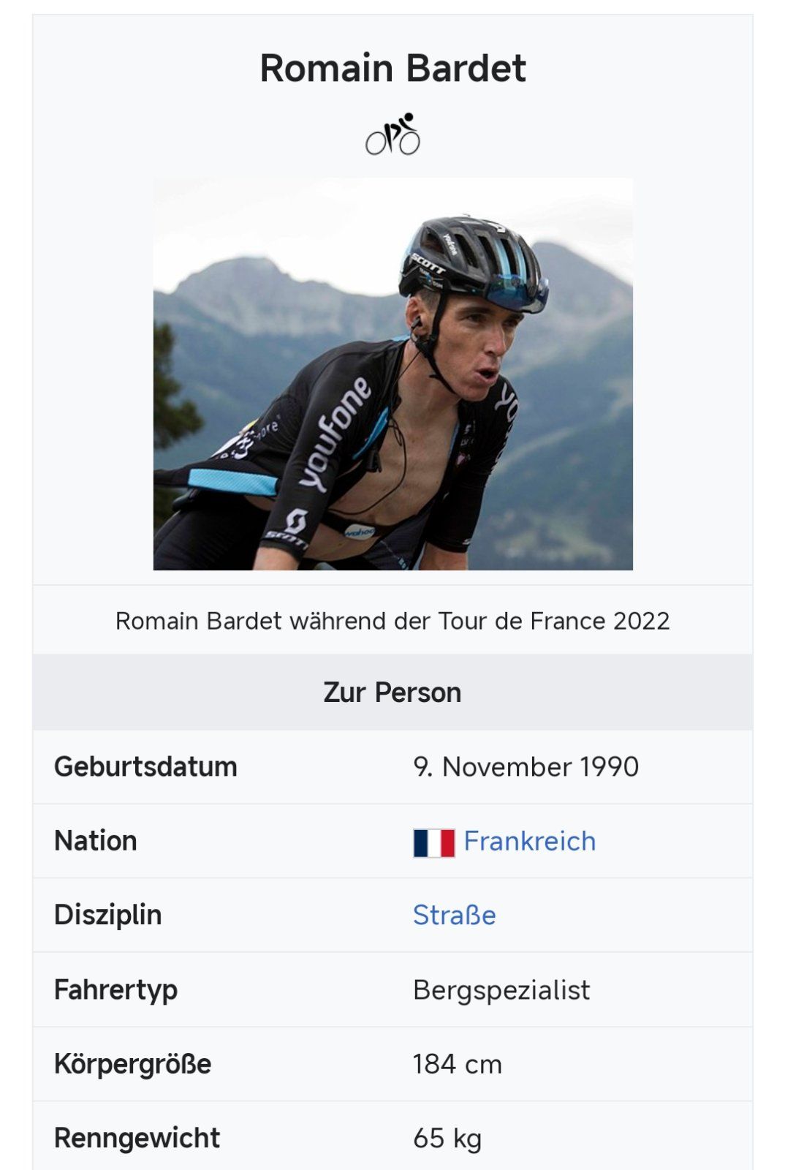This screenshot has width=785, height=1170.
Task: Open the Frankreich link
Action: pyautogui.click(x=529, y=841)
